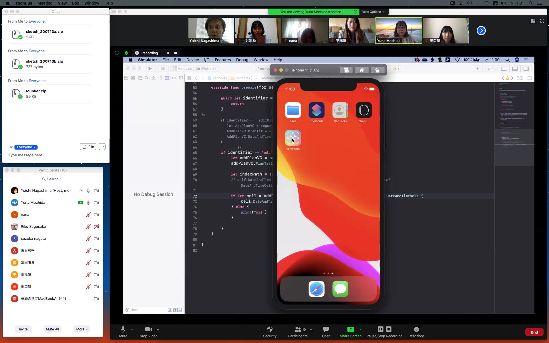549x343 pixels.
Task: Open the Window menu of zoom.us
Action: 91,3
